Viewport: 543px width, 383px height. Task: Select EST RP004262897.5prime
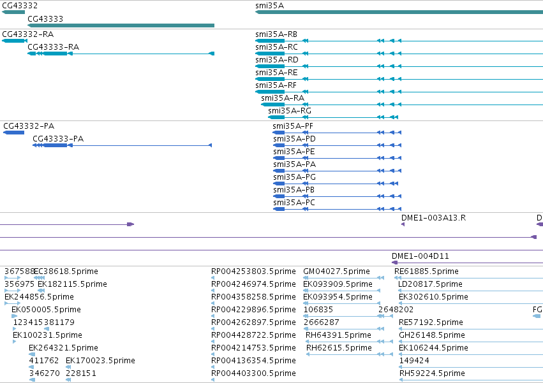tap(253, 322)
